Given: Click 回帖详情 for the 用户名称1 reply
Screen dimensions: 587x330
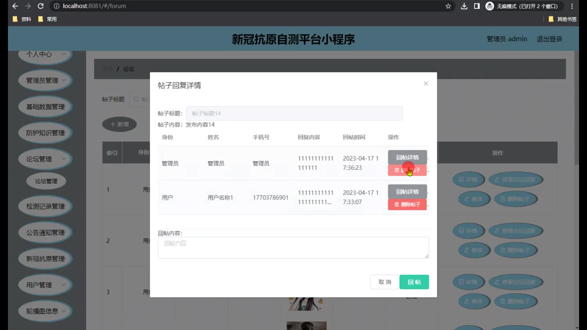Looking at the screenshot, I should [407, 192].
